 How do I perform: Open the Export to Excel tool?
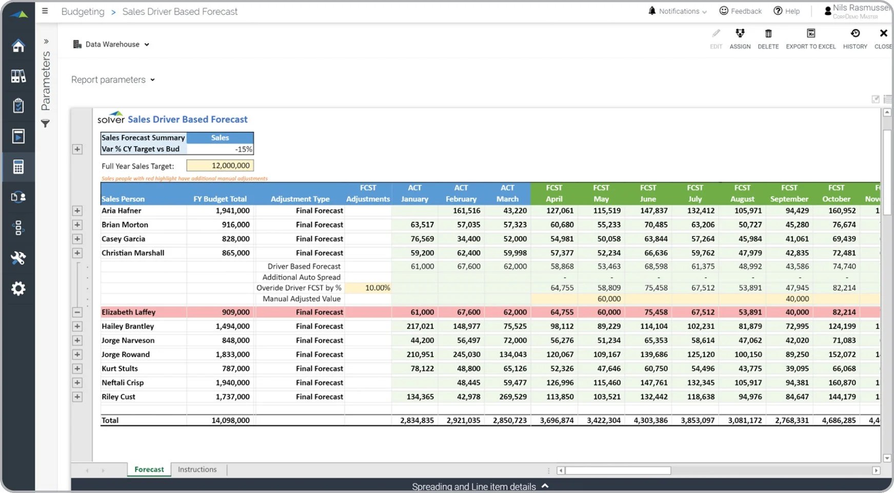pyautogui.click(x=810, y=38)
